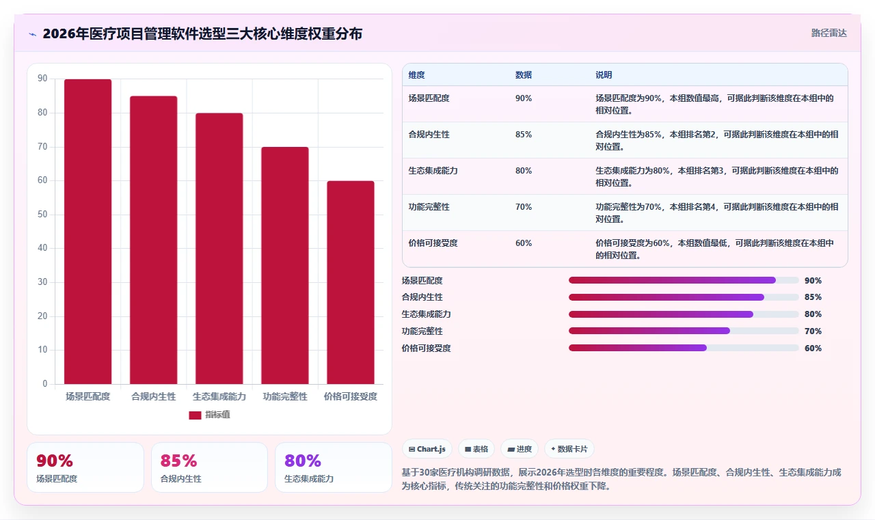
Task: Click the 数据卡片 tag chip
Action: (x=569, y=449)
